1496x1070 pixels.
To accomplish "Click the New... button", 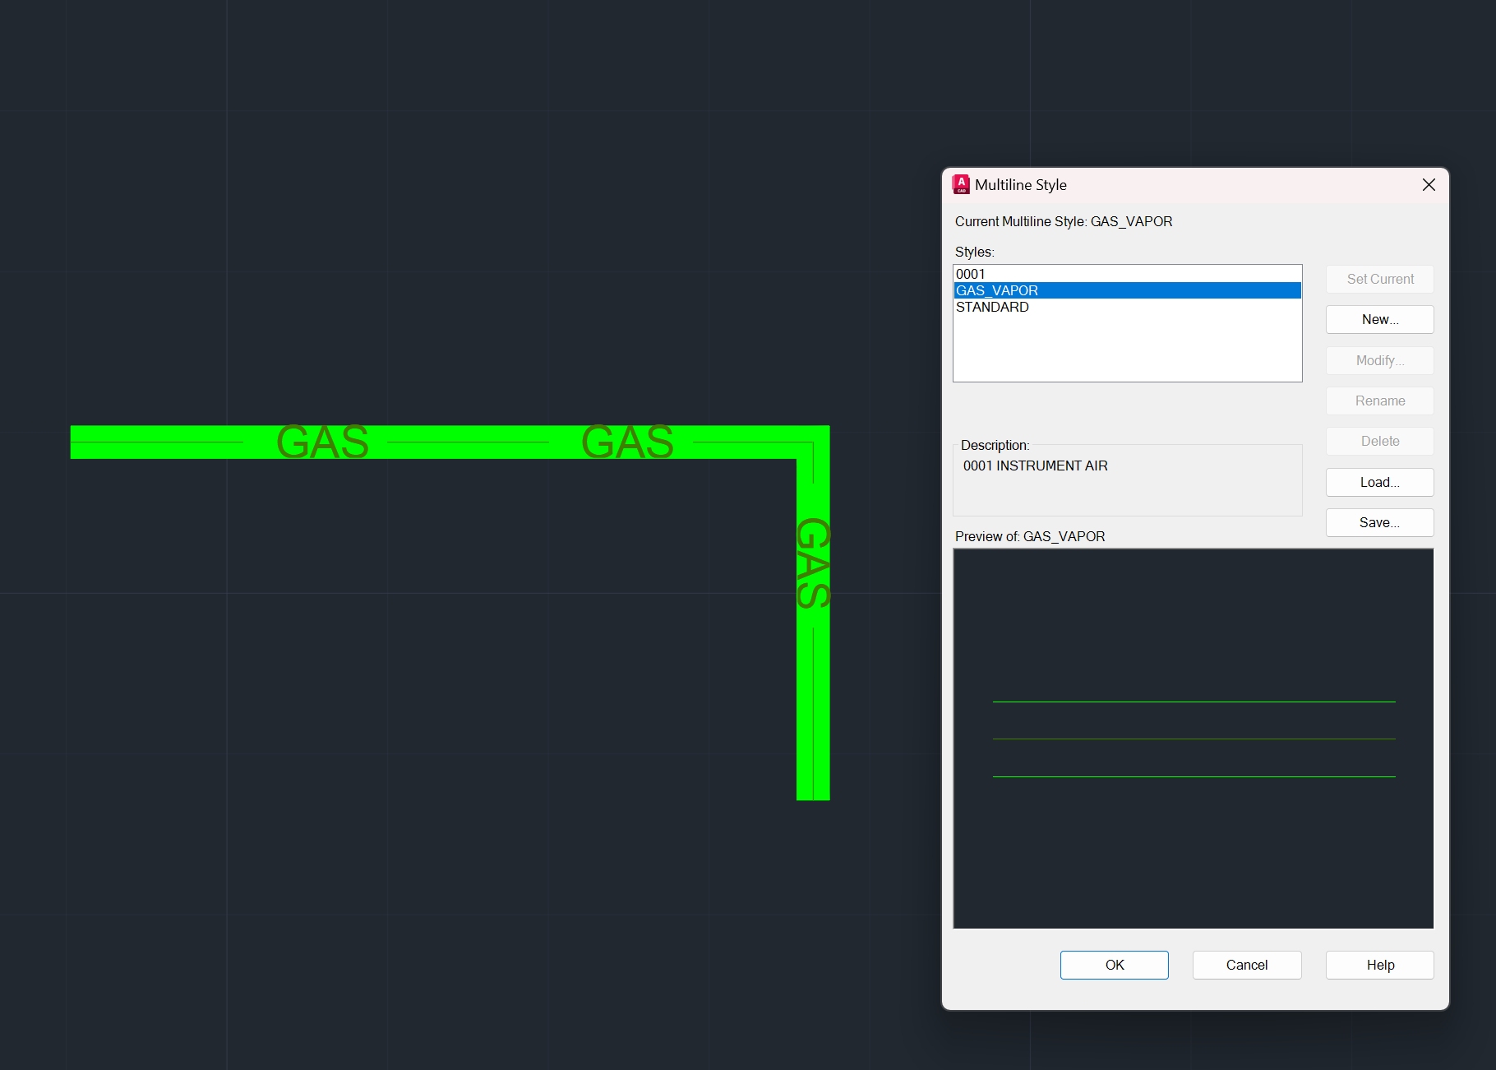I will pos(1379,320).
